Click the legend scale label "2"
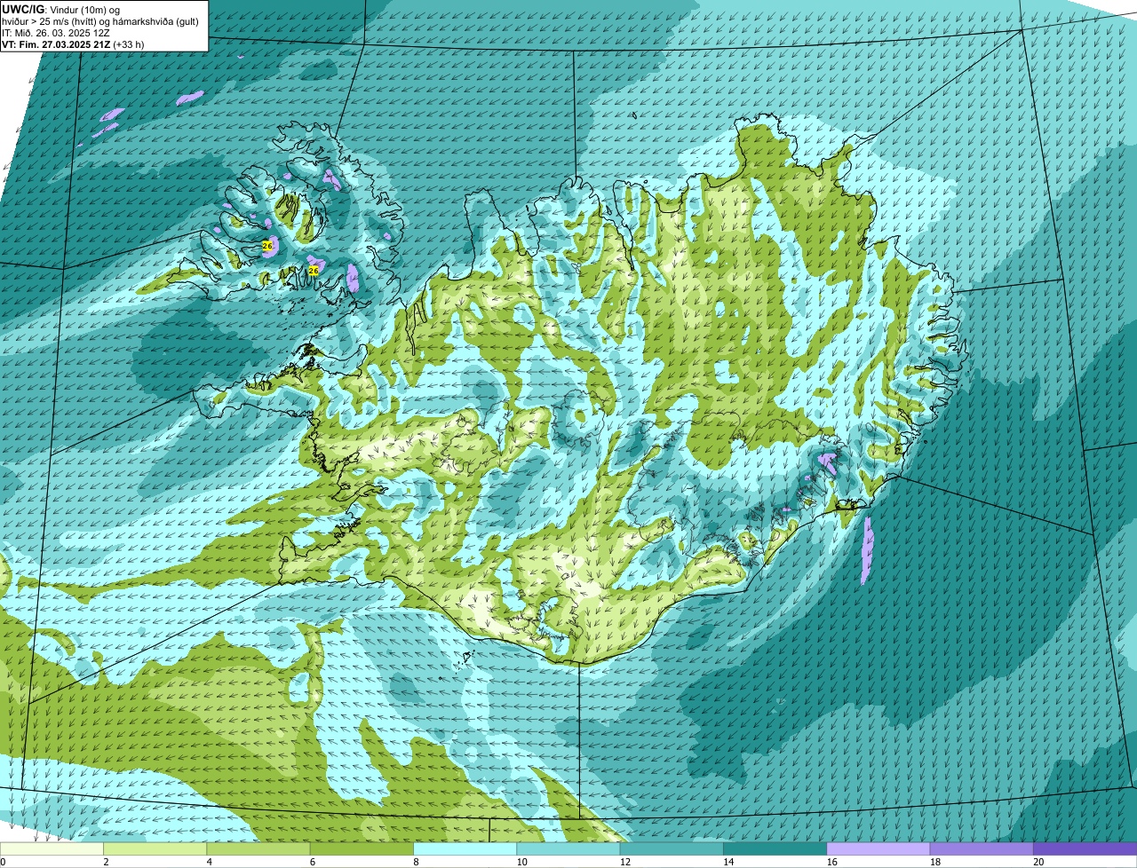 point(106,862)
